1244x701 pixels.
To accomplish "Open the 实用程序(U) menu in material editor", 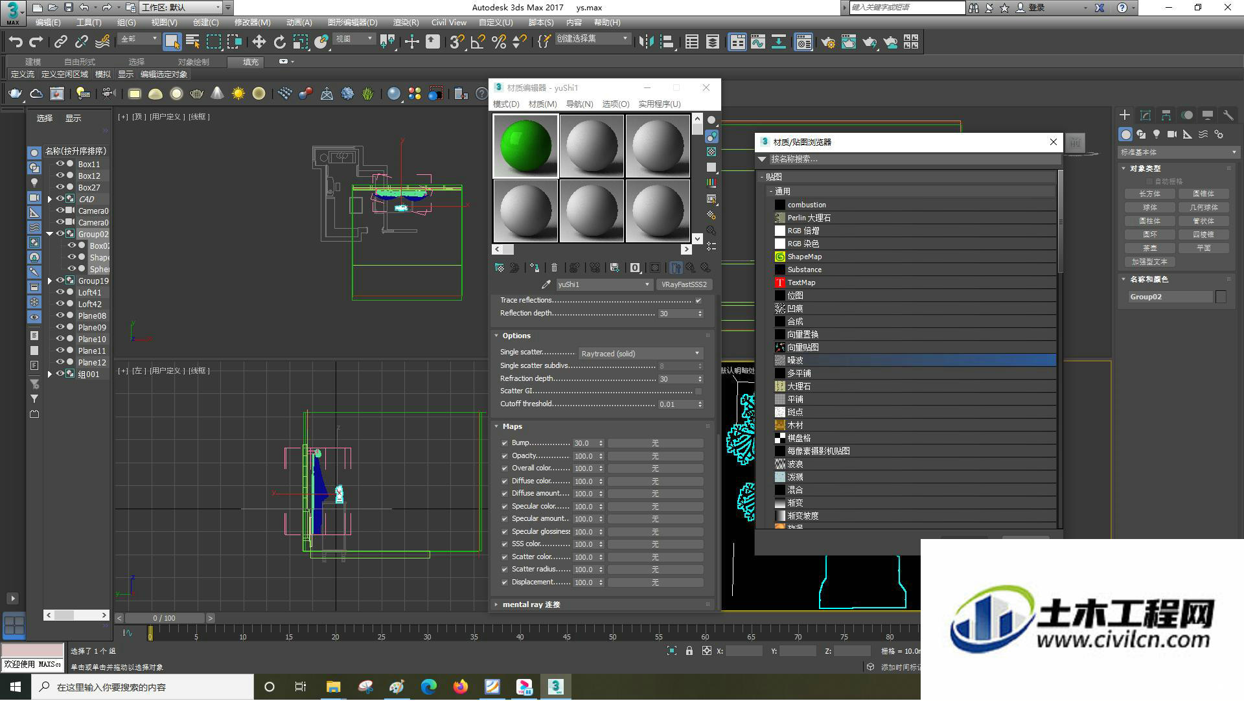I will pyautogui.click(x=660, y=104).
